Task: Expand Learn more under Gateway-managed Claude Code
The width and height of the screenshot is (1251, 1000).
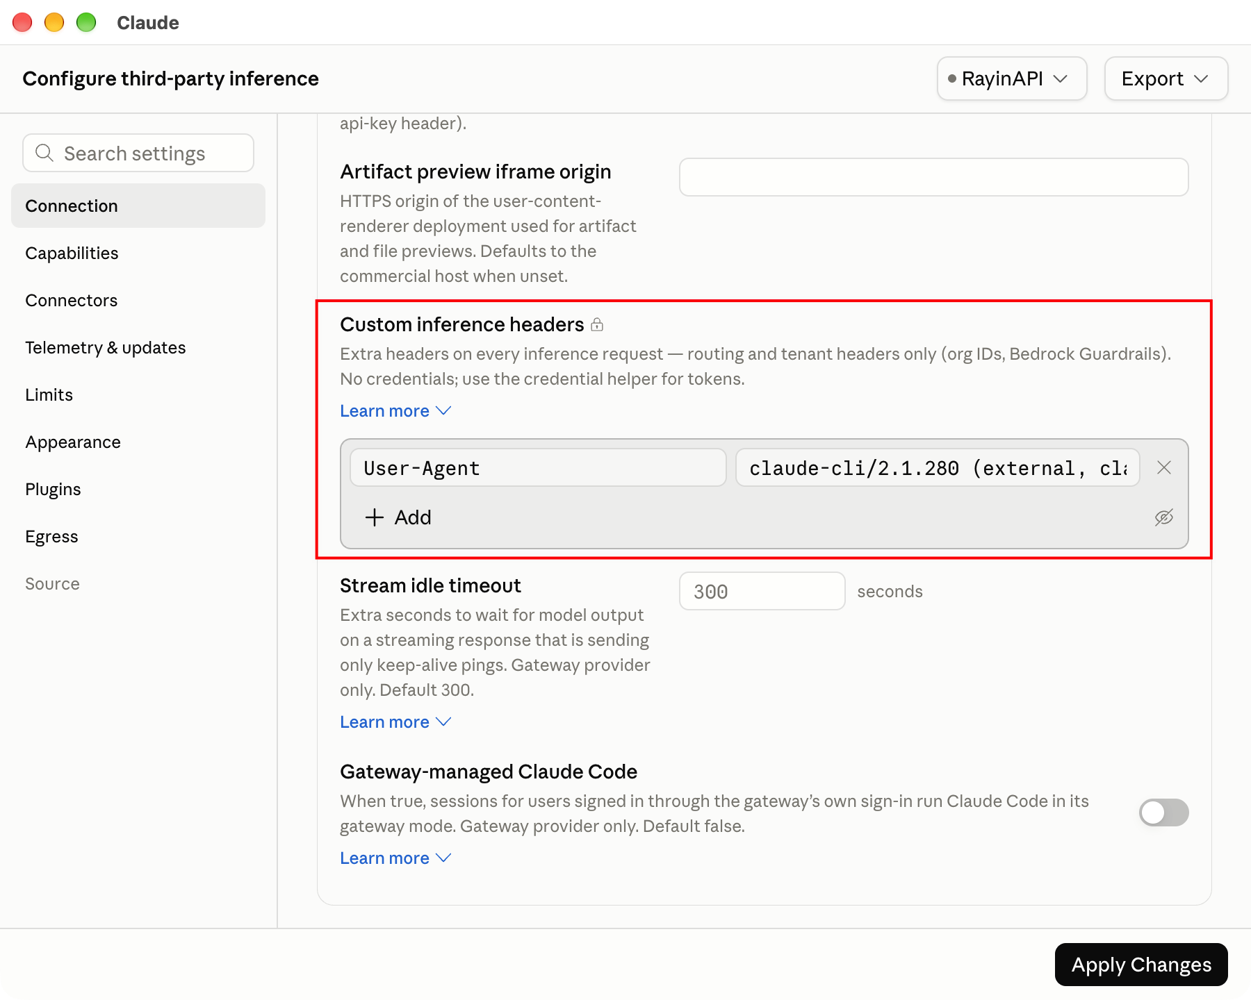Action: [x=395, y=858]
